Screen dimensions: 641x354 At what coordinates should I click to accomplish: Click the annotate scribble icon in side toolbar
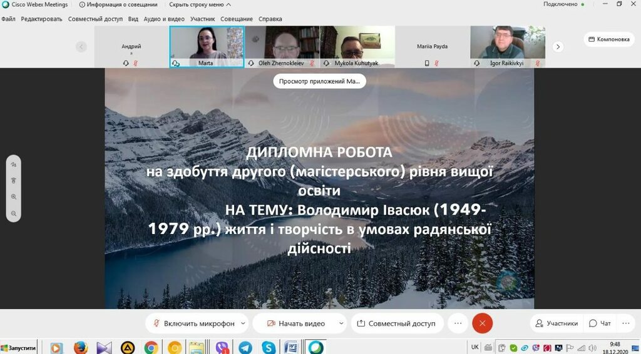(x=14, y=164)
